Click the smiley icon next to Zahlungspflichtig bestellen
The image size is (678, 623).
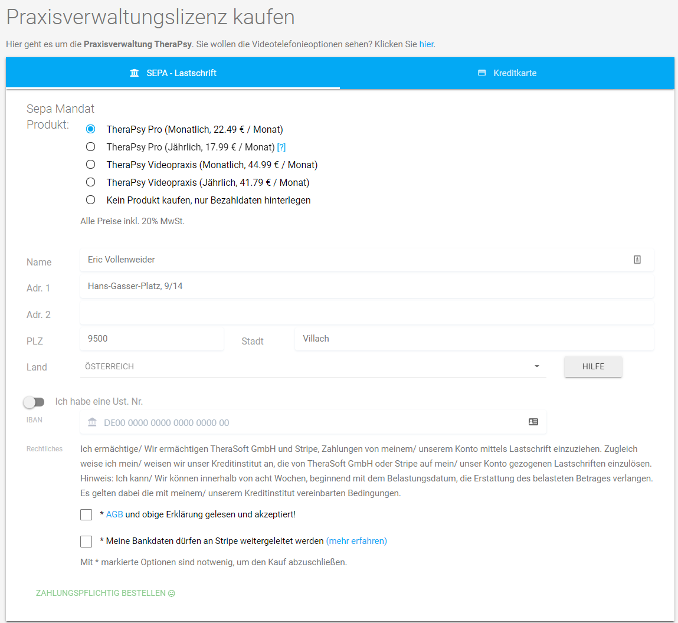click(172, 593)
